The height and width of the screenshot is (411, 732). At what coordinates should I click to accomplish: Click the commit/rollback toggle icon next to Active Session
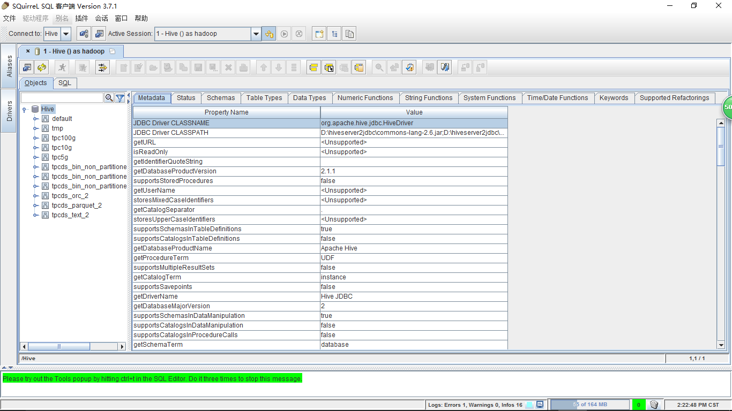(269, 34)
